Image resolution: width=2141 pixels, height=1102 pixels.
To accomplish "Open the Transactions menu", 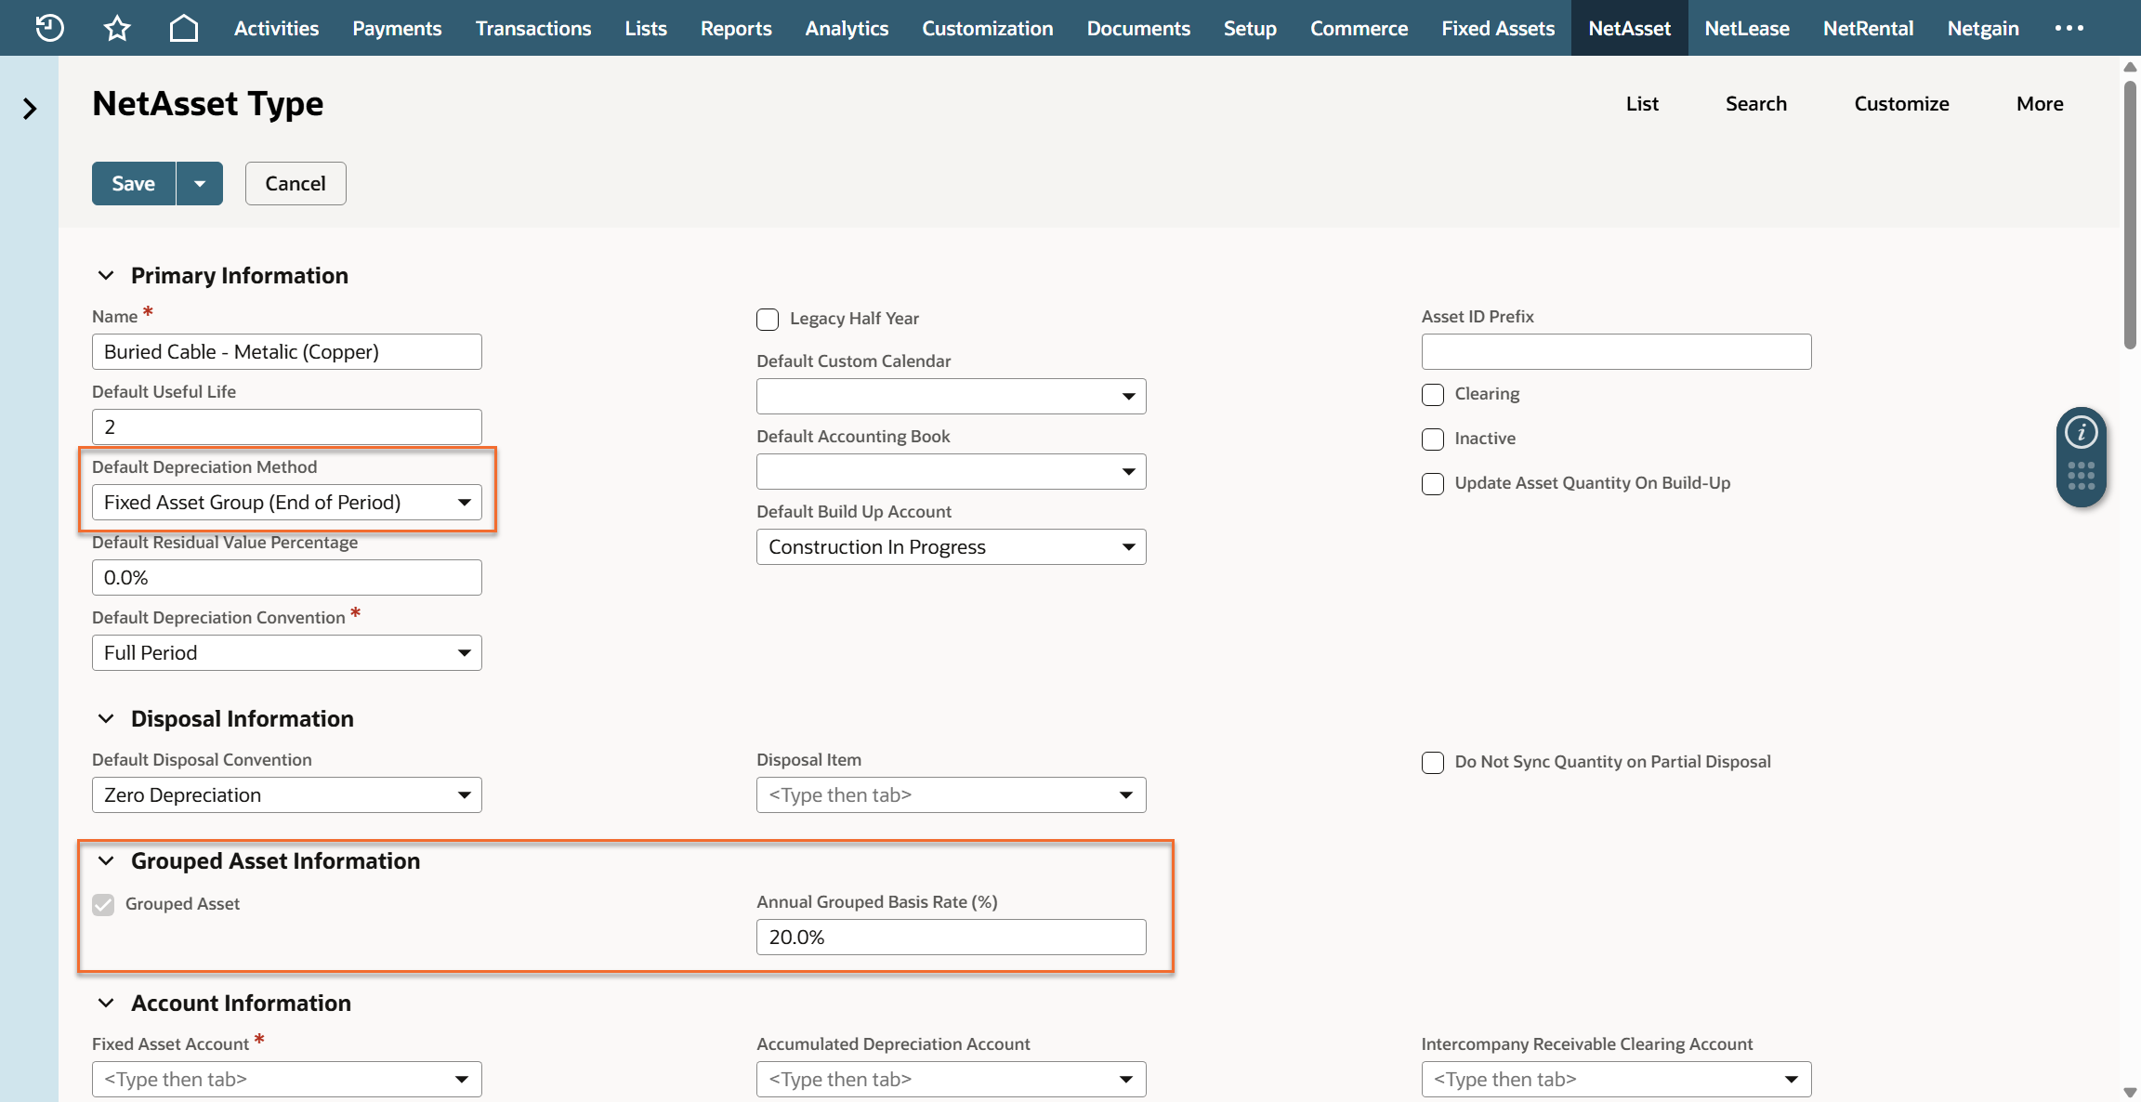I will click(533, 28).
